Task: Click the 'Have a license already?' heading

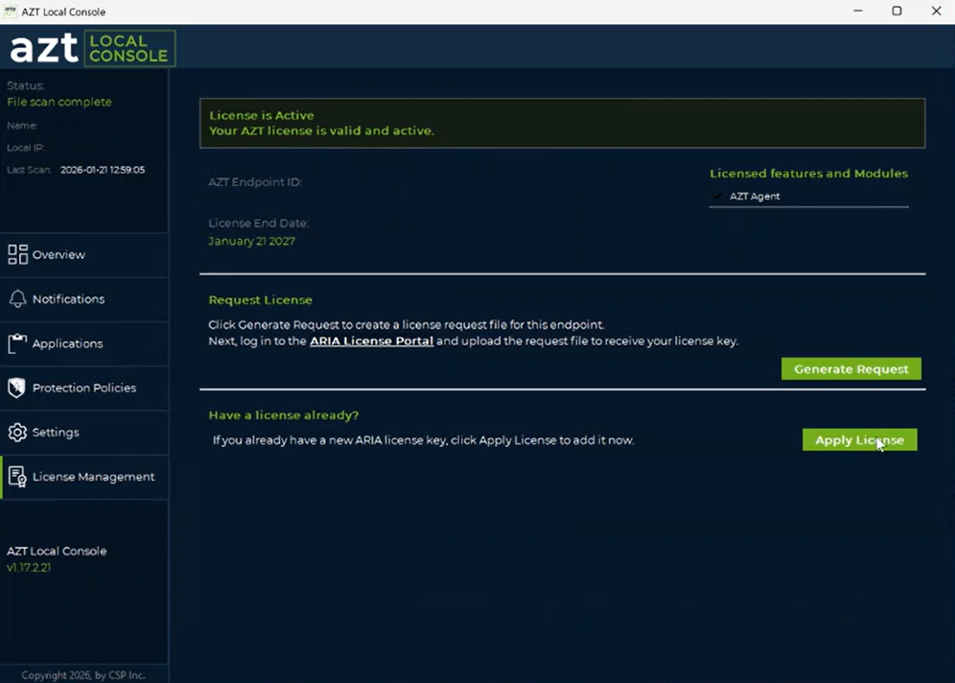Action: [x=283, y=415]
